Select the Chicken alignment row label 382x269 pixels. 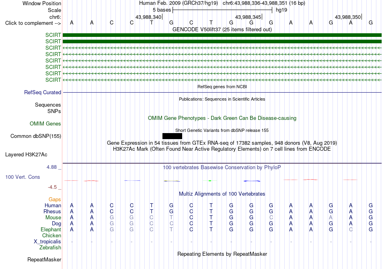(51, 235)
